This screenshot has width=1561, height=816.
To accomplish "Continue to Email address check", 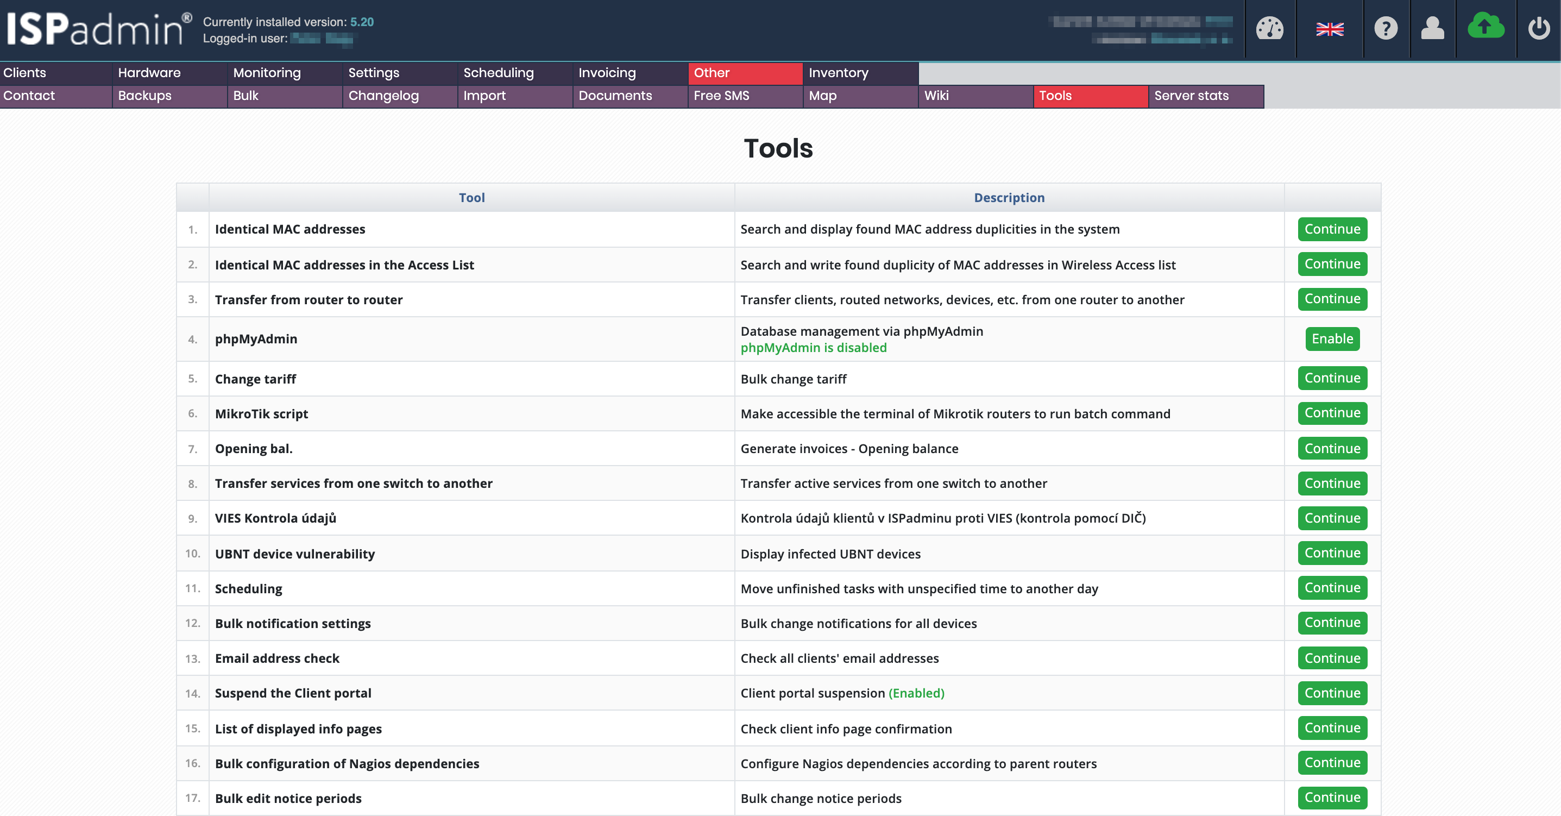I will coord(1332,658).
